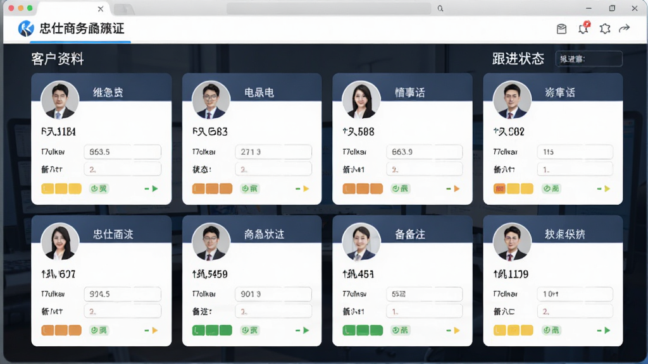Click the green play arrow on the 663.5 card
The width and height of the screenshot is (648, 364).
coord(155,188)
